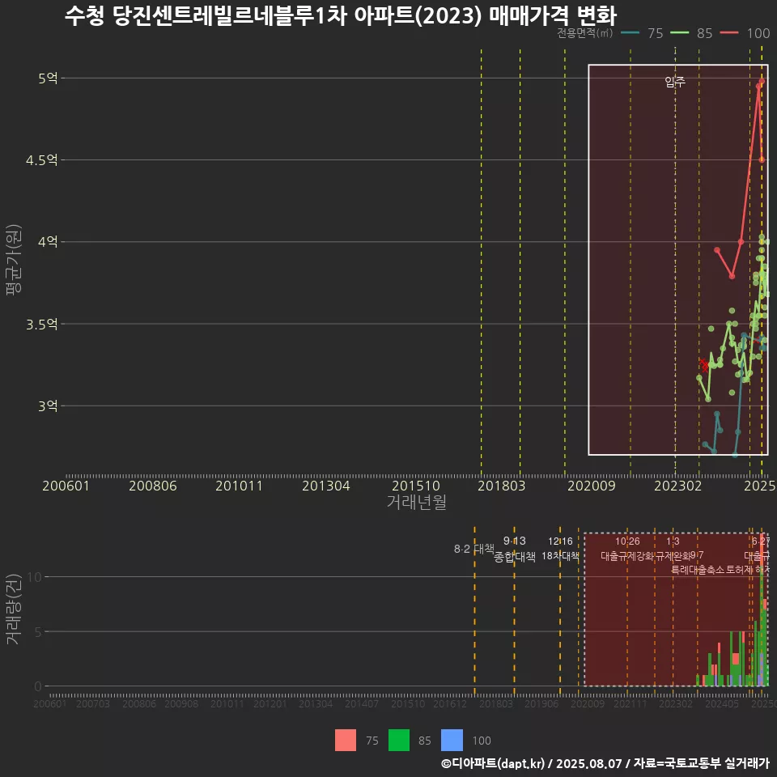Select the green 85 line legend entry at top
Viewport: 777px width, 777px height.
[690, 33]
